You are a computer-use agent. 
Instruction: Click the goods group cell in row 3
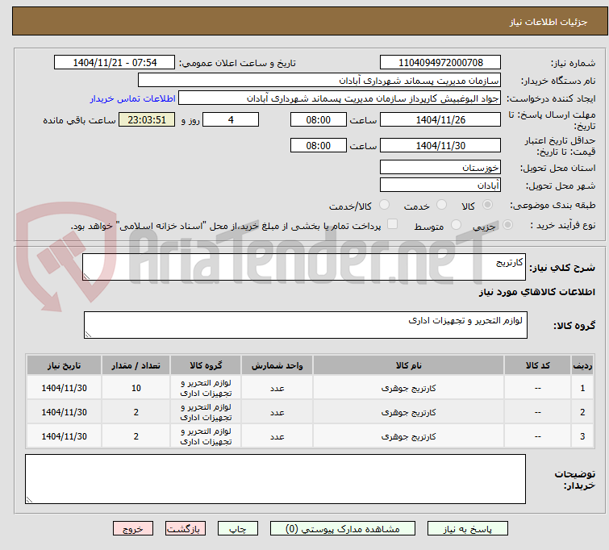[206, 436]
